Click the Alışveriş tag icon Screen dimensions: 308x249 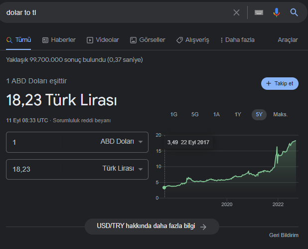(179, 40)
